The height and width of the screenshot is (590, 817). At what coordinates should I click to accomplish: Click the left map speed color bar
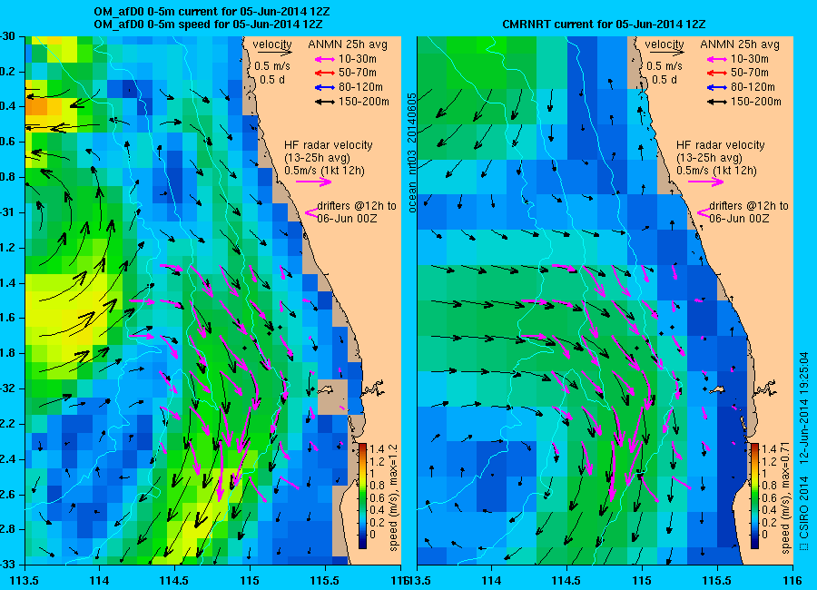coord(362,497)
